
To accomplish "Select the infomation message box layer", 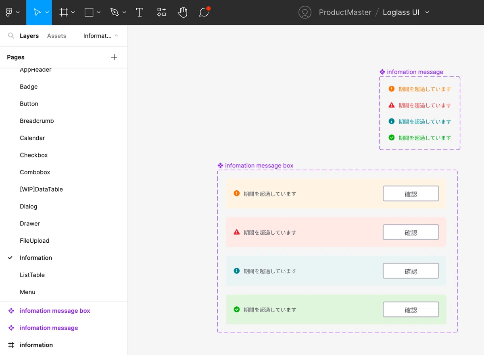I will pos(55,311).
